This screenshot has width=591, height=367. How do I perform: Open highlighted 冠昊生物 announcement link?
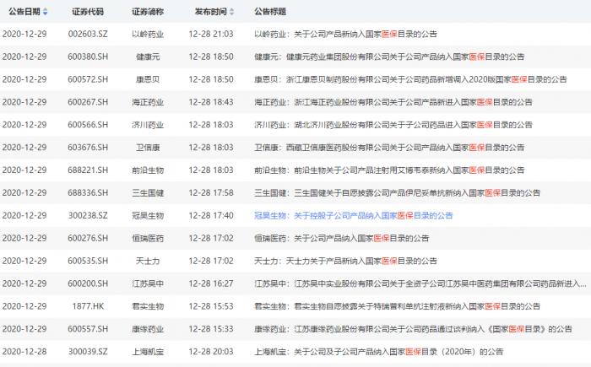click(354, 215)
